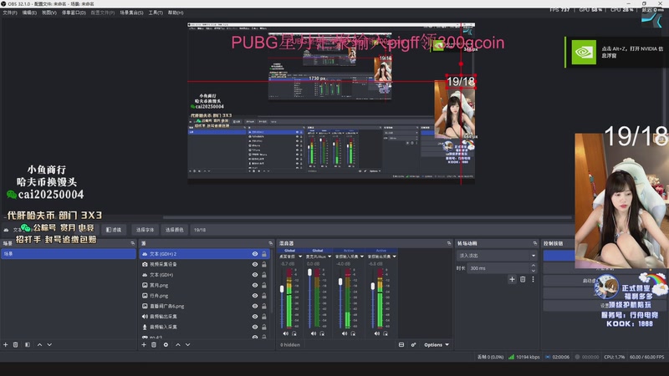This screenshot has width=669, height=376.
Task: Open third mixer channel dropdown arrow
Action: coord(362,257)
